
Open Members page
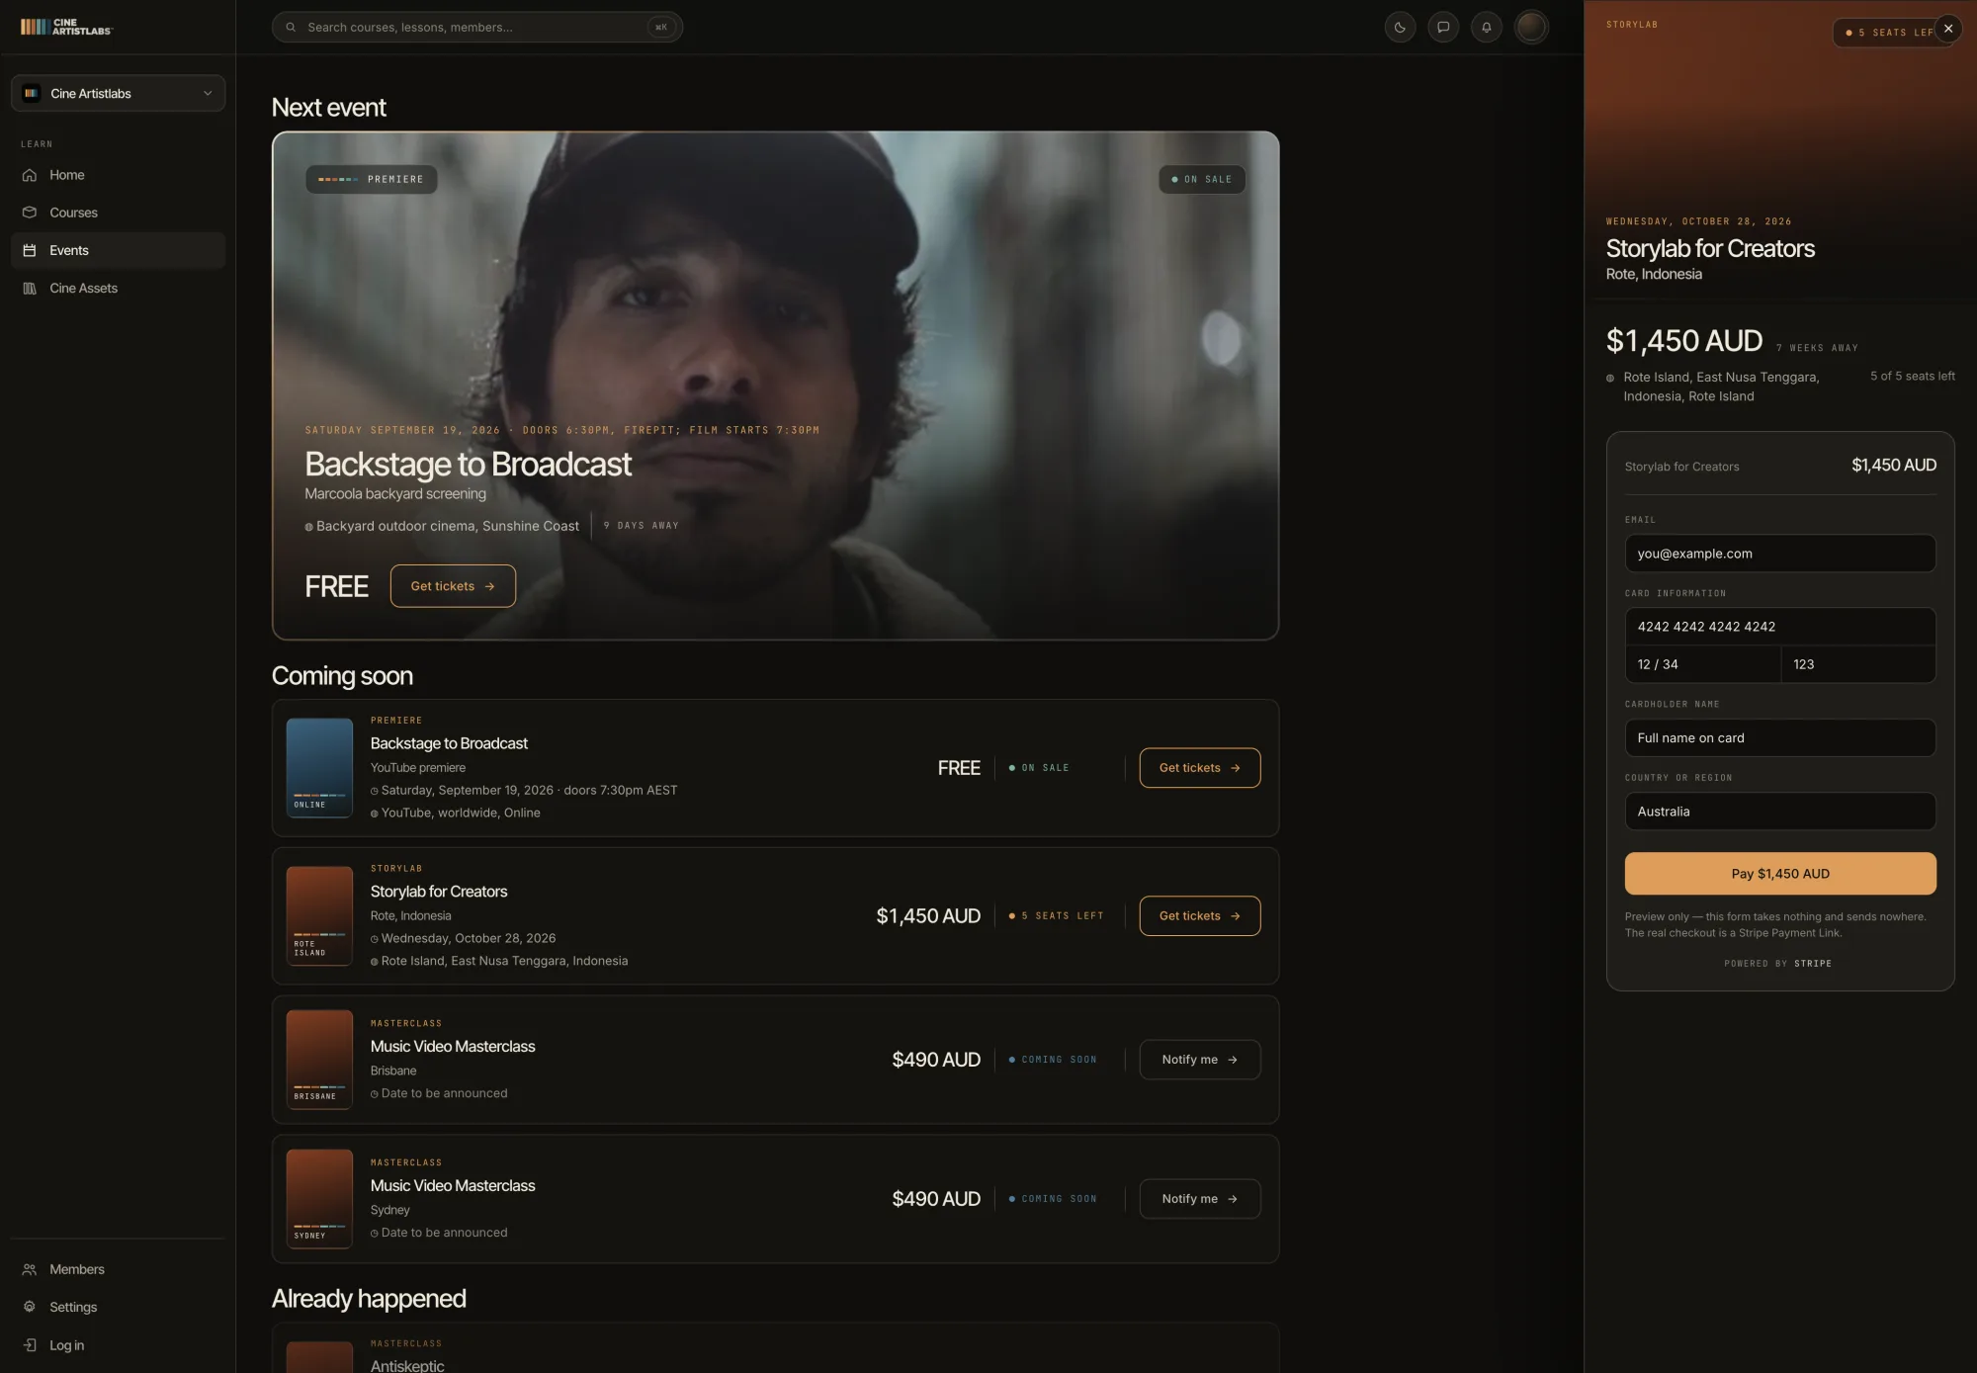(118, 1269)
